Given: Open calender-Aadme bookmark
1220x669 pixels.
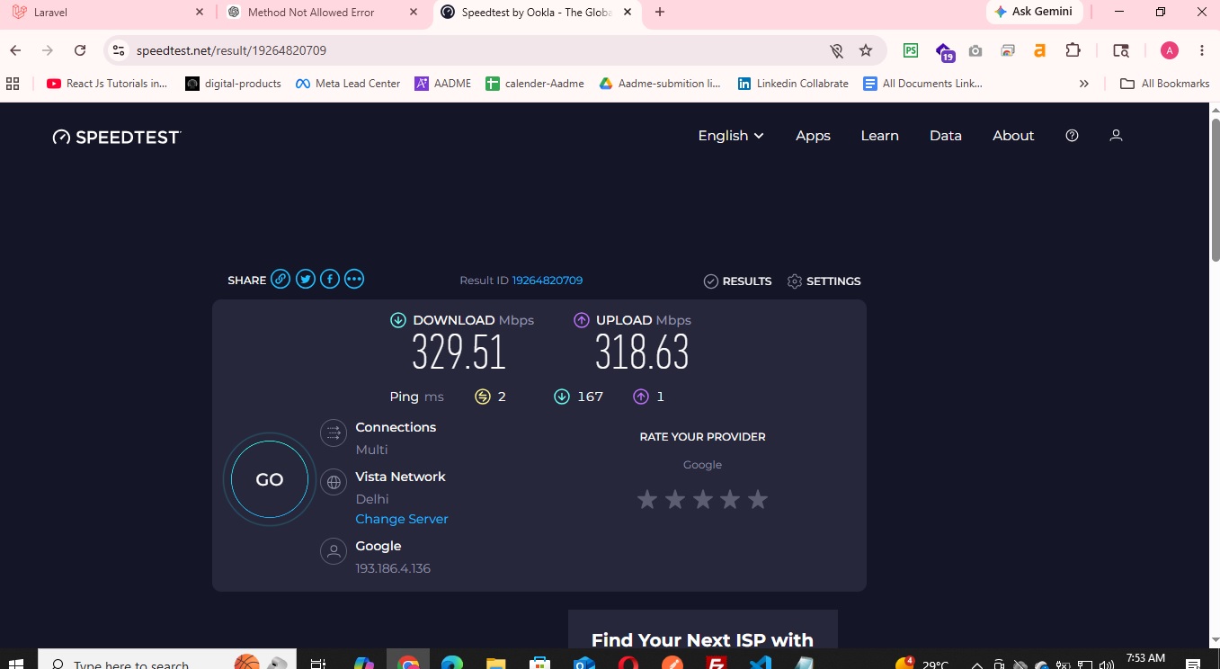Looking at the screenshot, I should tap(535, 84).
